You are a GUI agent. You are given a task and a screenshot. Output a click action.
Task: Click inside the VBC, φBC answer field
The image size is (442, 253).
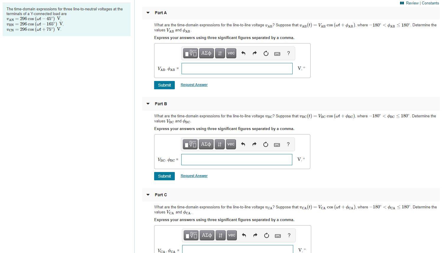pyautogui.click(x=236, y=159)
